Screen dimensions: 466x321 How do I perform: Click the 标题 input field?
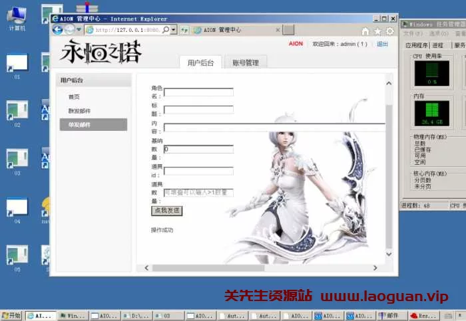click(198, 110)
